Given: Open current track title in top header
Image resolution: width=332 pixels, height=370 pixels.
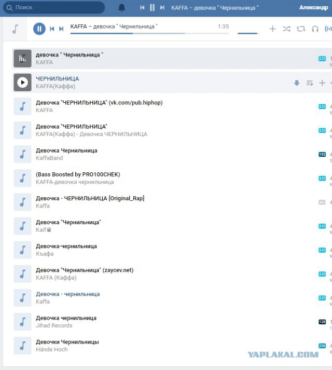Looking at the screenshot, I should (x=215, y=8).
